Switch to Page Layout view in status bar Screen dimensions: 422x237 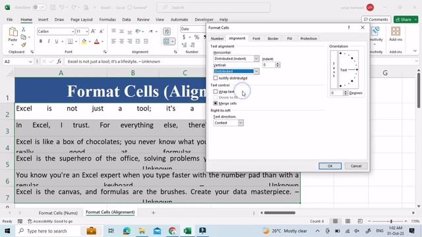coord(347,221)
